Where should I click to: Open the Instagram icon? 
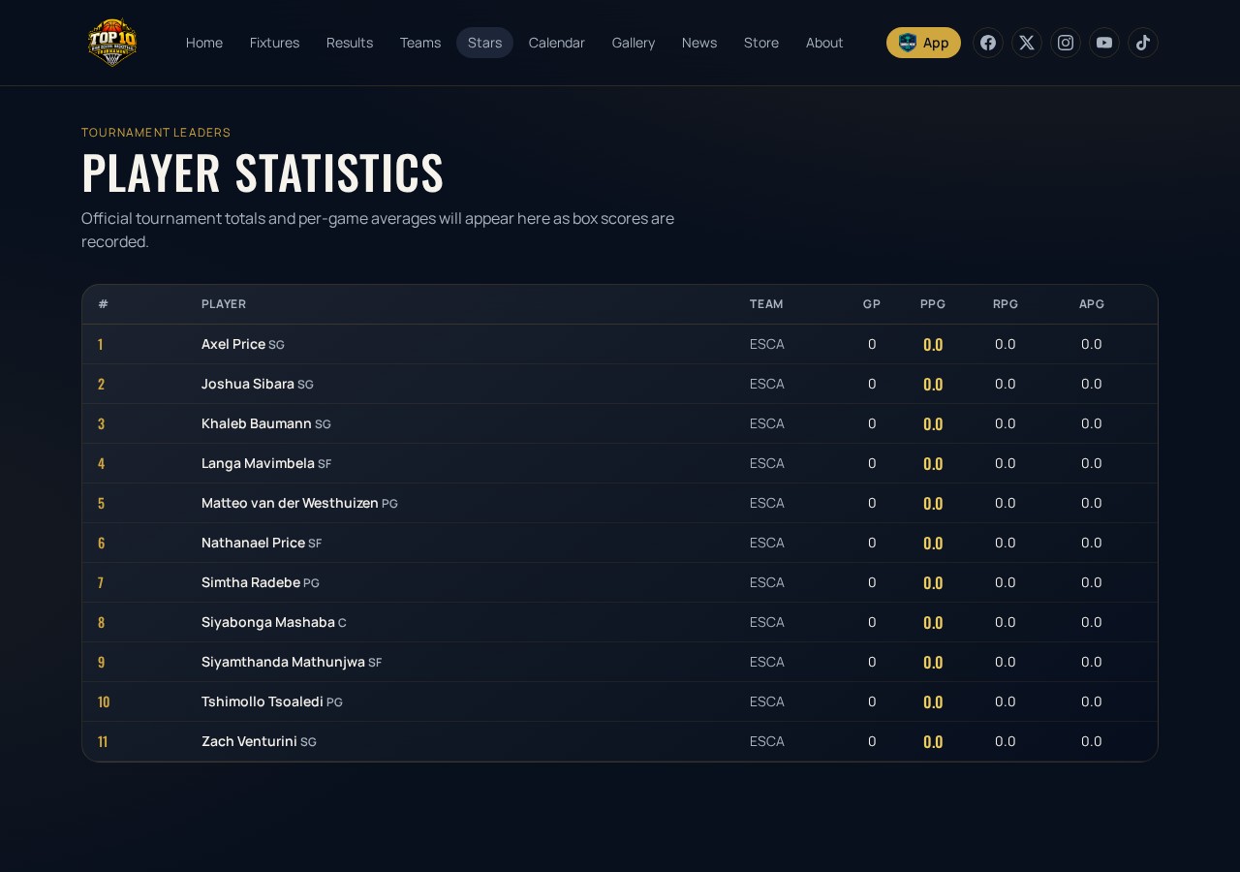point(1066,43)
